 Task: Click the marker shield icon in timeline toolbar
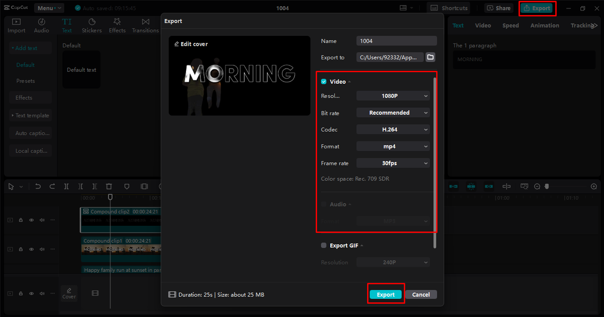[126, 187]
